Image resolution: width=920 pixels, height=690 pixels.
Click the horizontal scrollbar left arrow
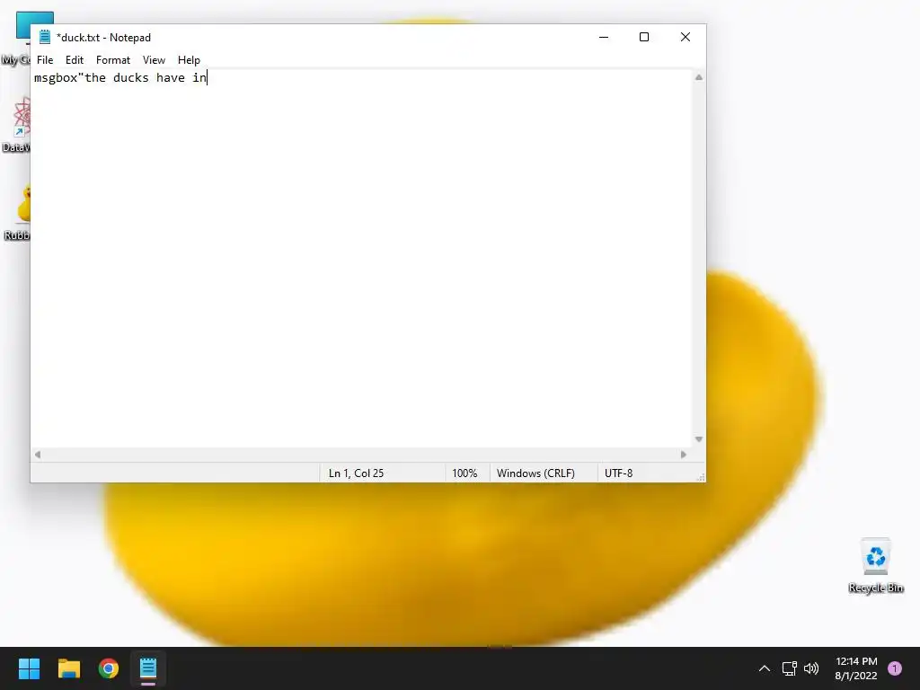pyautogui.click(x=38, y=454)
